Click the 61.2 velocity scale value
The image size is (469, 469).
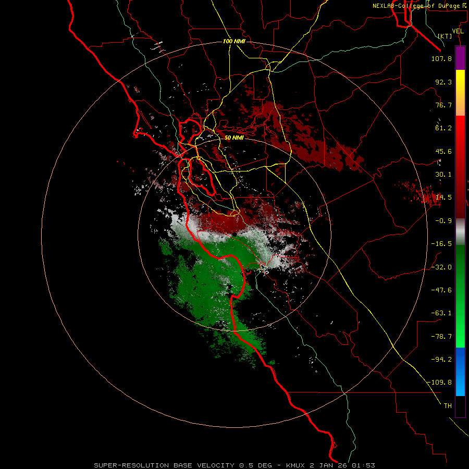tap(443, 128)
